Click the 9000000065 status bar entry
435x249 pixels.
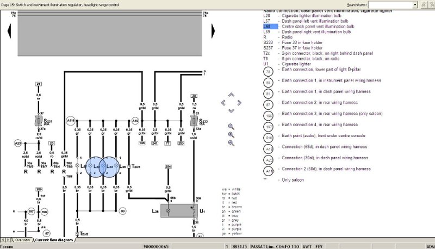click(x=156, y=246)
